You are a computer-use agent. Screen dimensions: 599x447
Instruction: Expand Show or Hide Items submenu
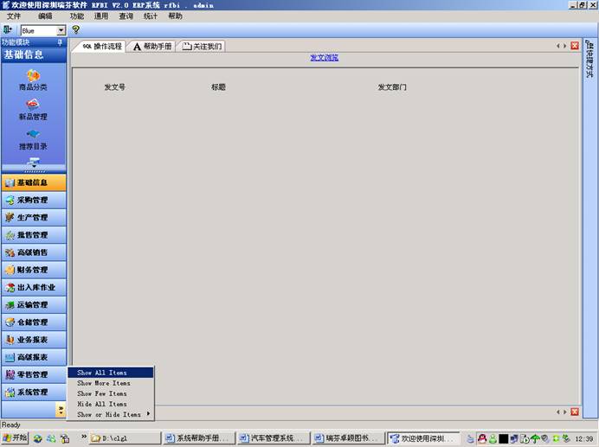[111, 414]
